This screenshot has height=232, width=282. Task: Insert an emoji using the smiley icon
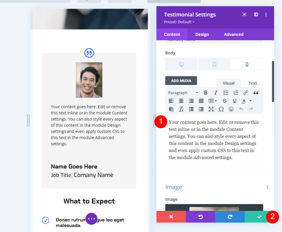tap(231, 109)
